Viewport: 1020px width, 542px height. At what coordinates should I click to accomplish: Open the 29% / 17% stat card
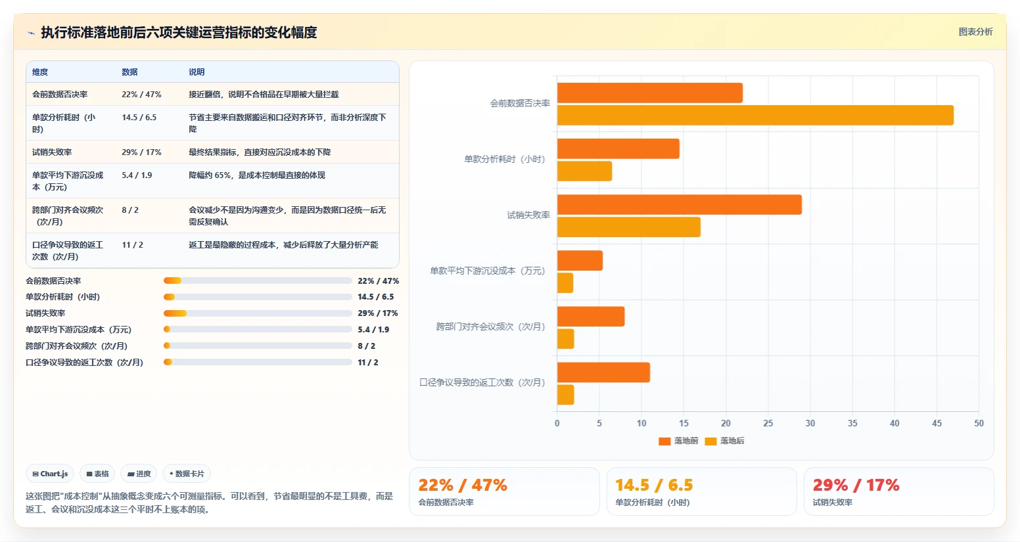[898, 491]
